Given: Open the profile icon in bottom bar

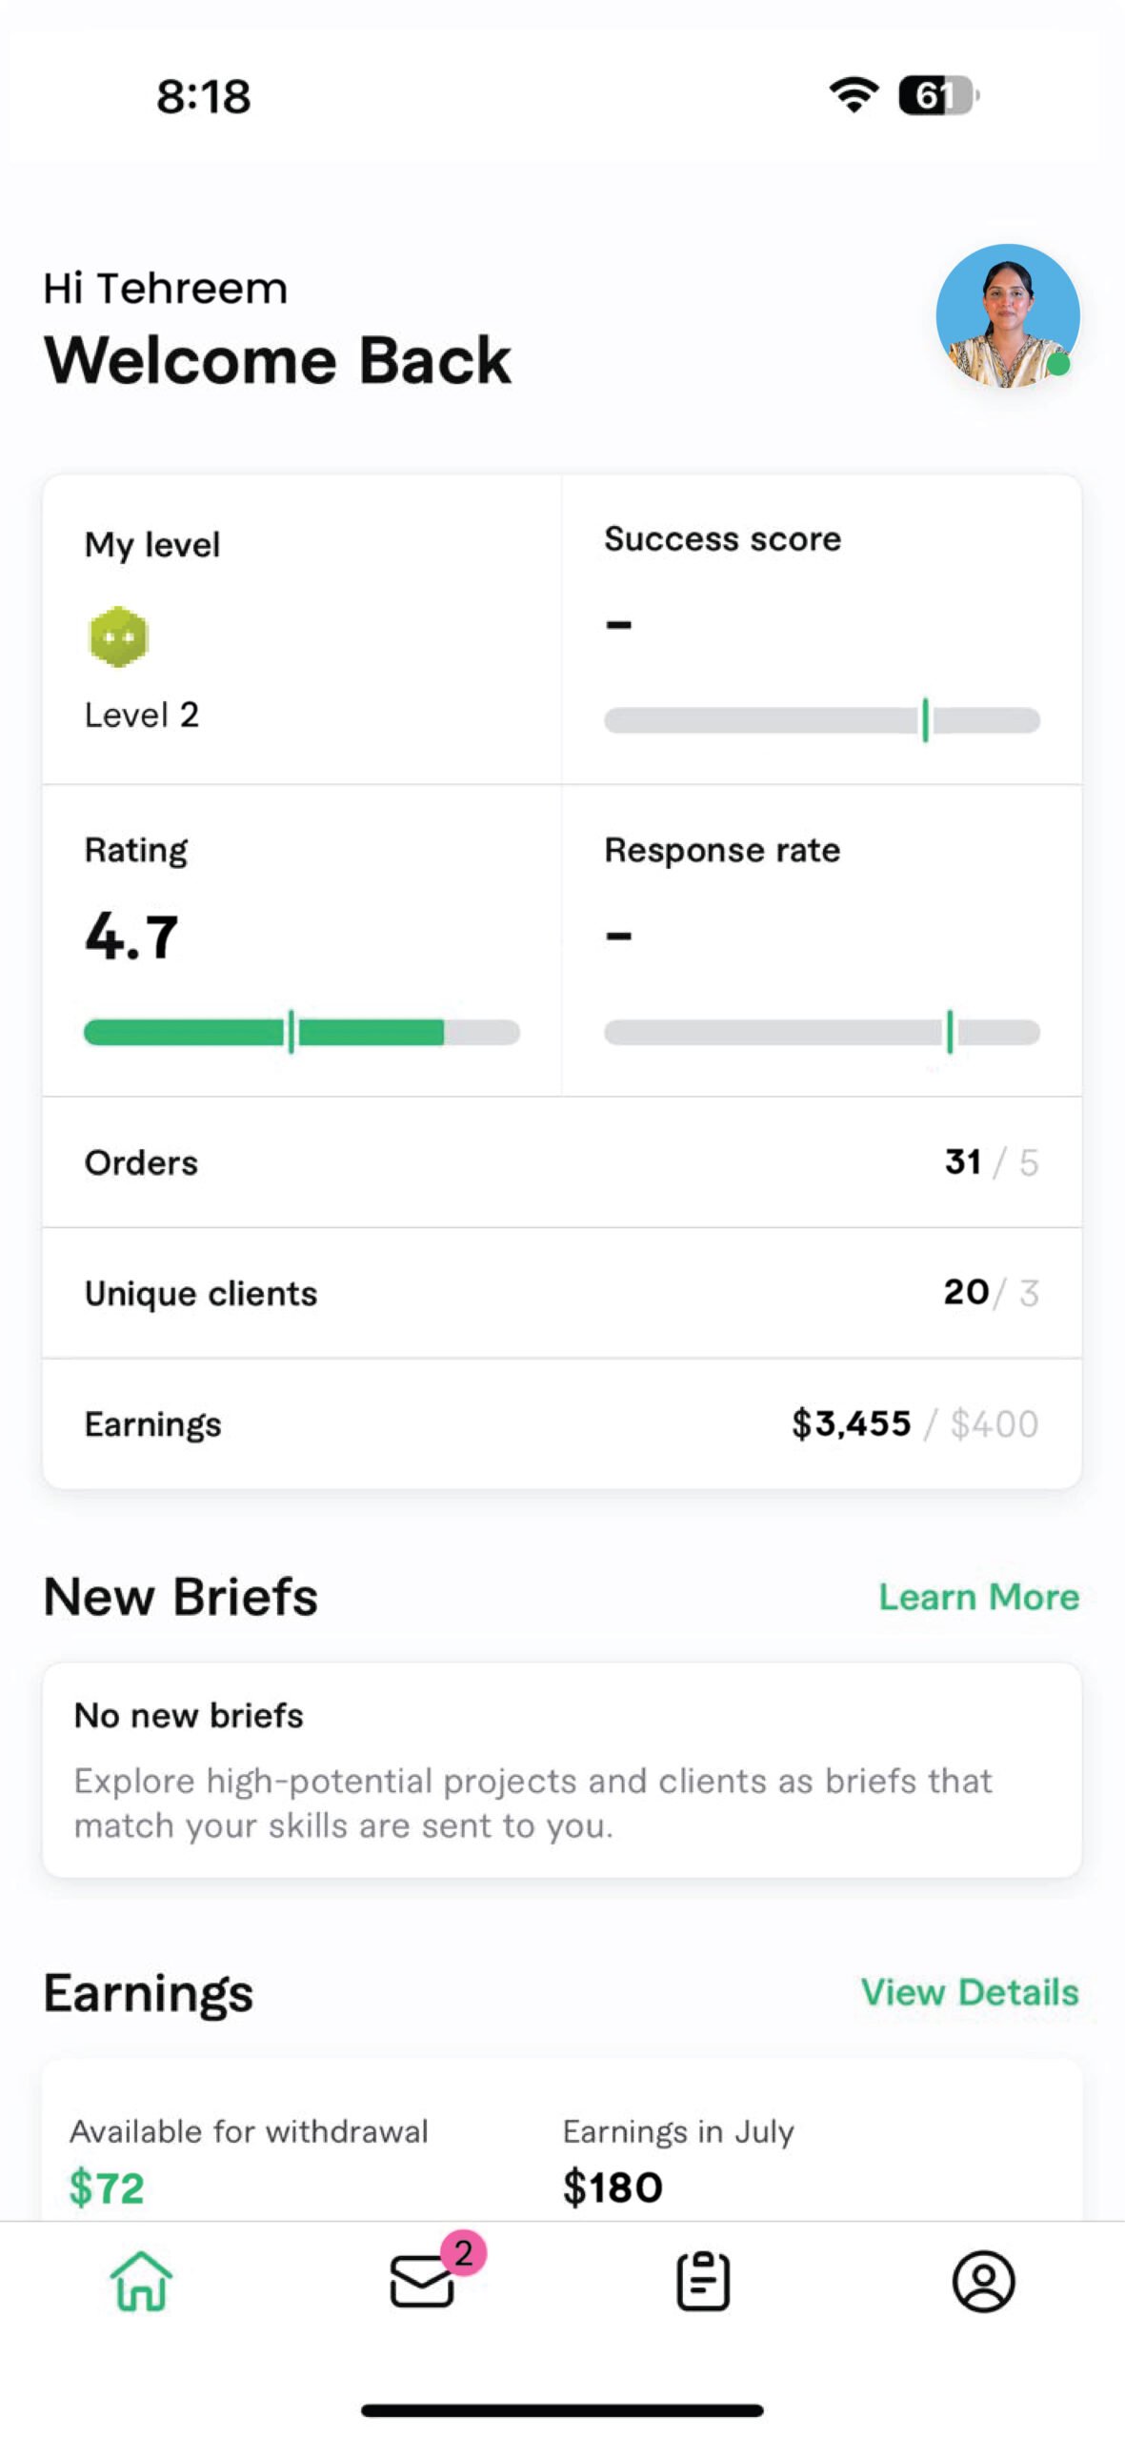Looking at the screenshot, I should [983, 2282].
